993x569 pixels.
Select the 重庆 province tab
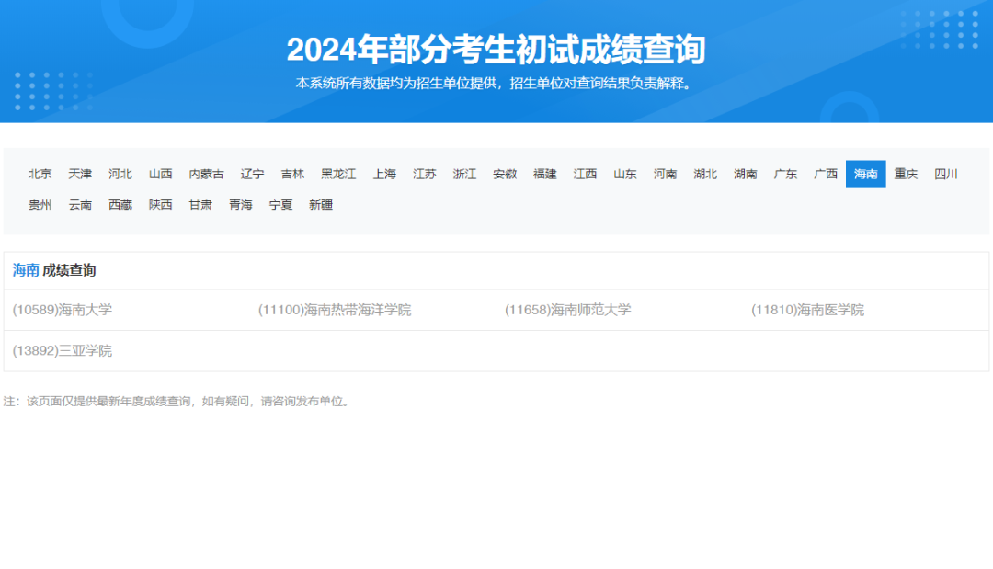pyautogui.click(x=906, y=174)
